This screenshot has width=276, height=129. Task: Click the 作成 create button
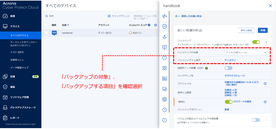click(x=263, y=30)
